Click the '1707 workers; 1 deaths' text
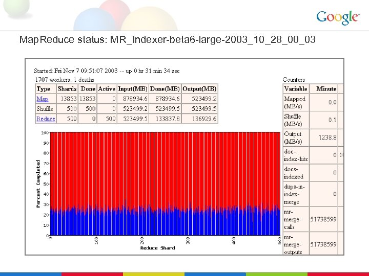Viewport: 369px width, 276px height. (x=65, y=80)
